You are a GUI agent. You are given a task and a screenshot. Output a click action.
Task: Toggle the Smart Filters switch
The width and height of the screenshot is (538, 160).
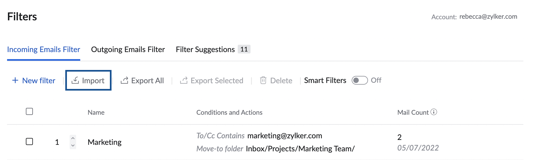[360, 80]
